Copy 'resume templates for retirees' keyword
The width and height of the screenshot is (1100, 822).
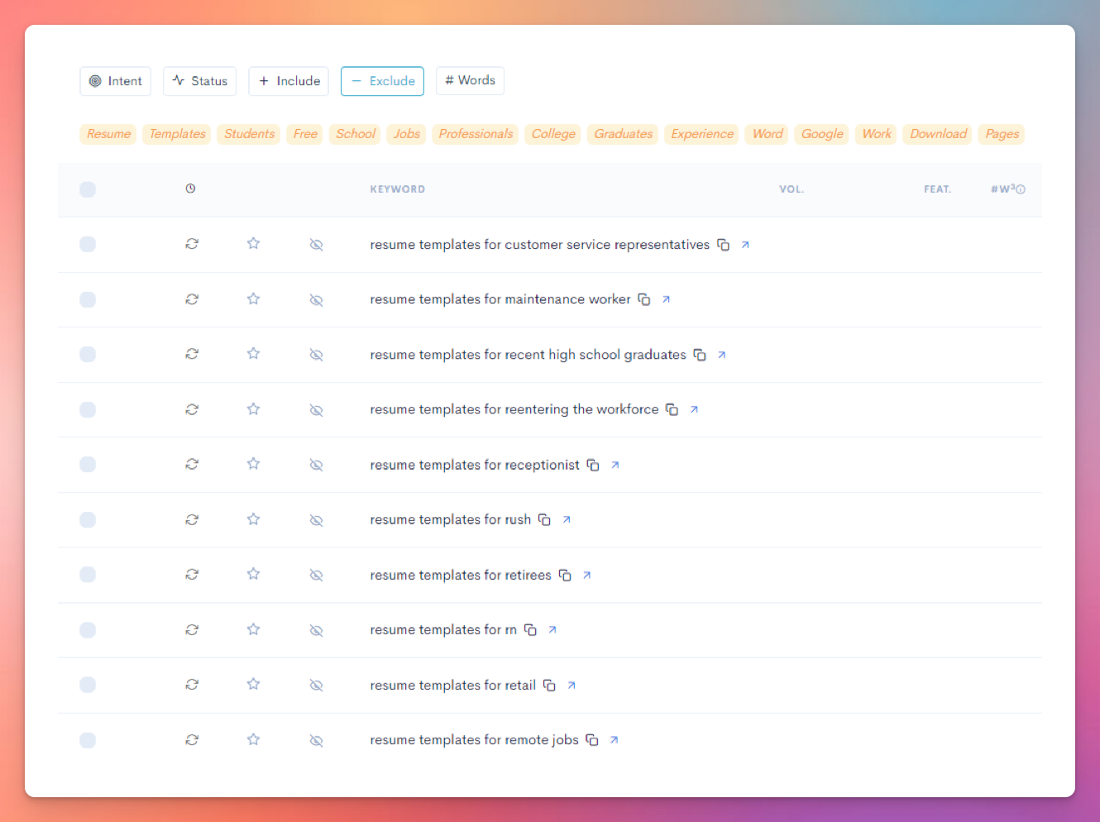[565, 575]
